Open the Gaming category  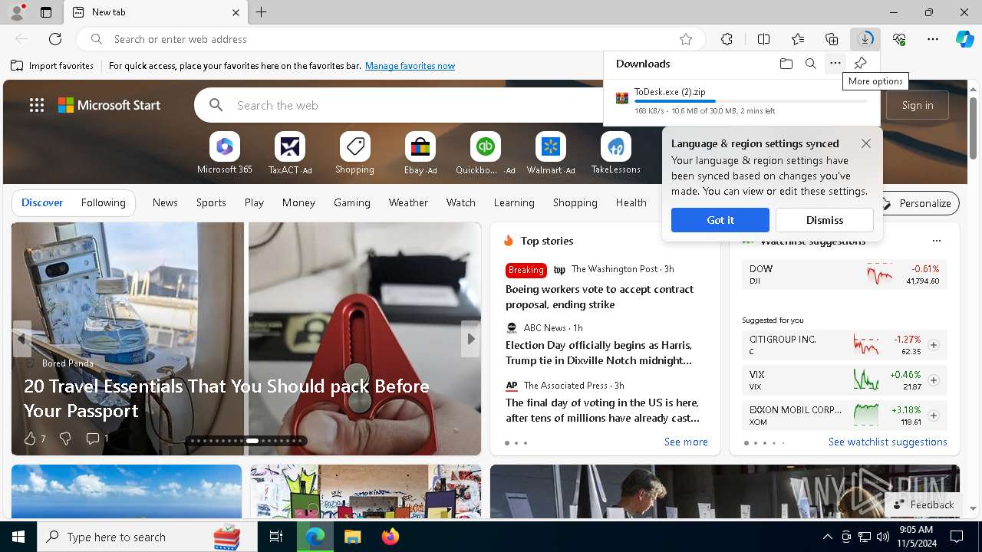point(352,203)
